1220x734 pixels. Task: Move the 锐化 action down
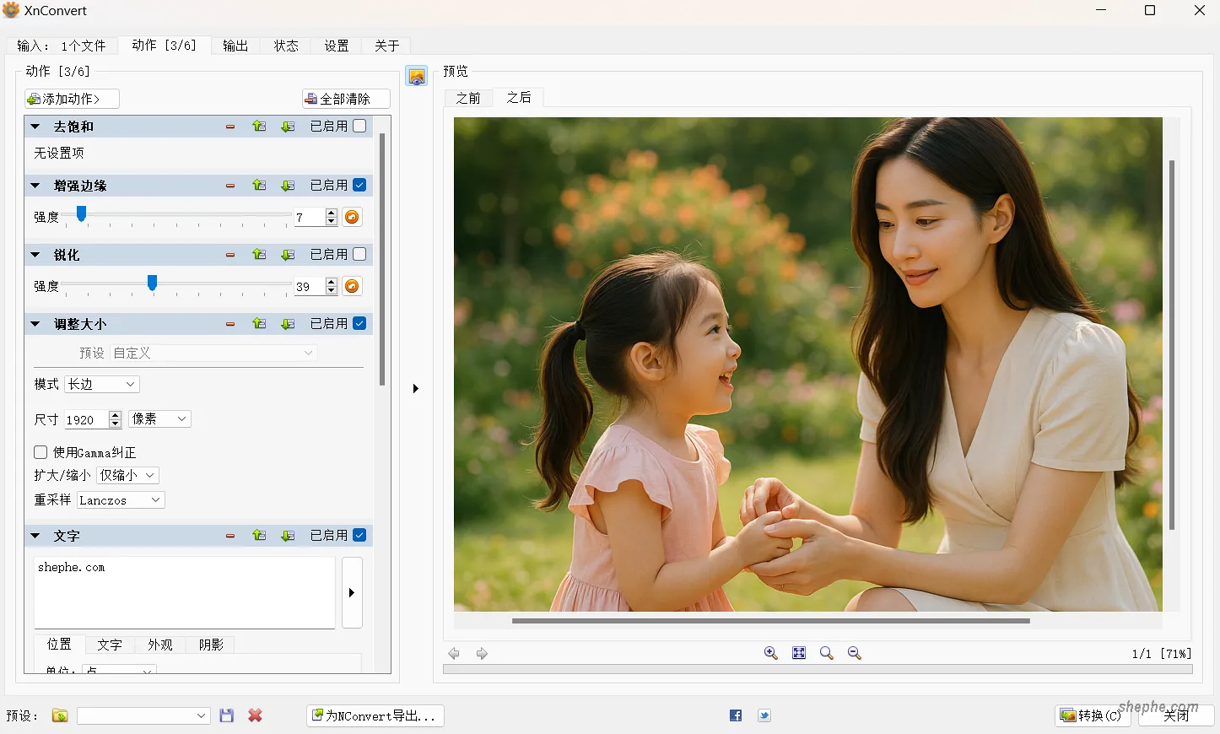click(x=288, y=254)
